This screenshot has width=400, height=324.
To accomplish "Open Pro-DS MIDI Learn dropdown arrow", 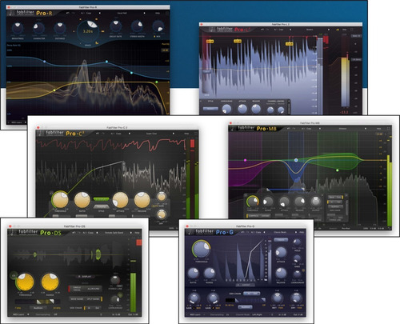I will [x=27, y=314].
